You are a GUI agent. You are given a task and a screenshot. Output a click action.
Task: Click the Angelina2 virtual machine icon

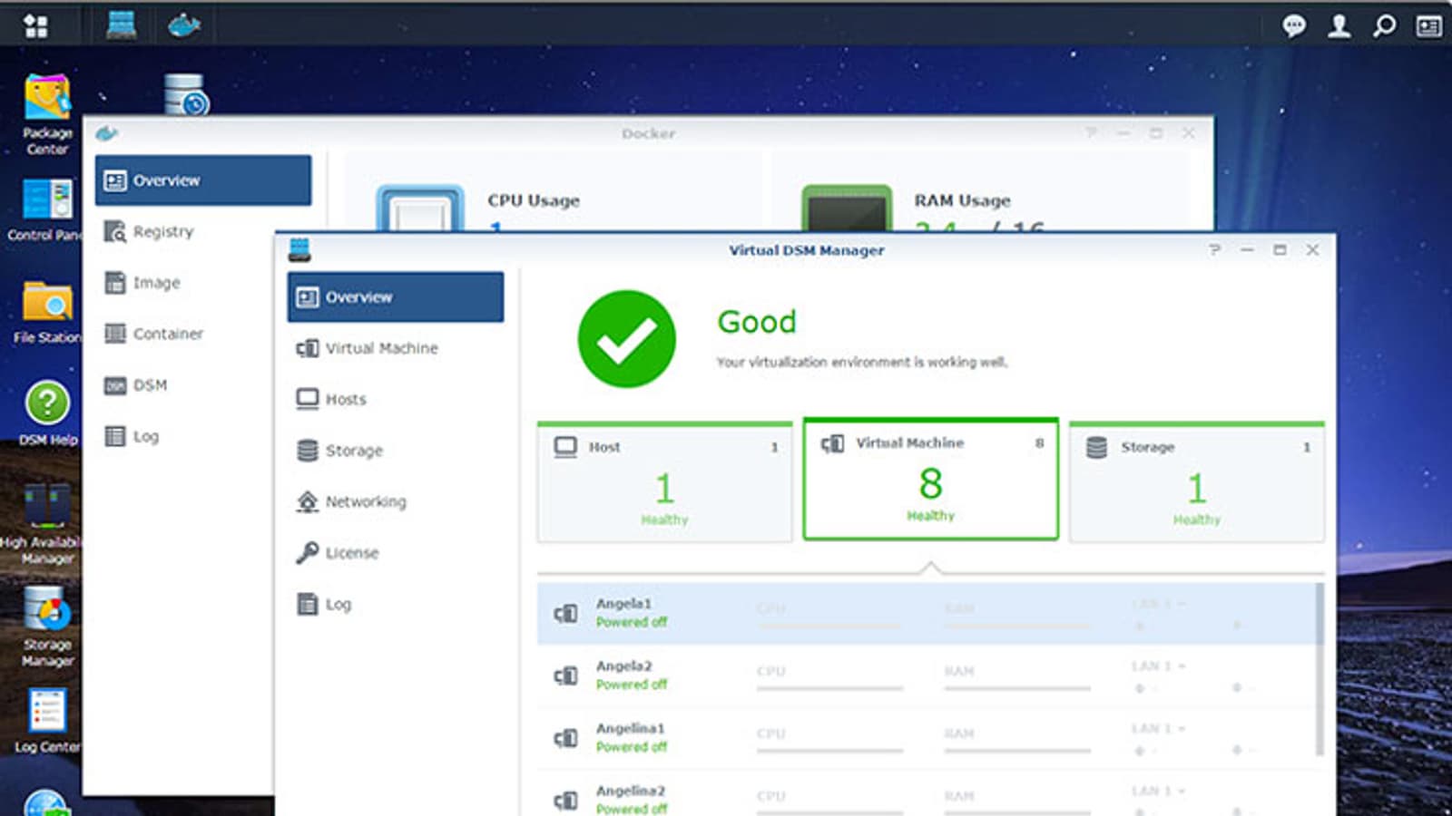click(x=565, y=801)
